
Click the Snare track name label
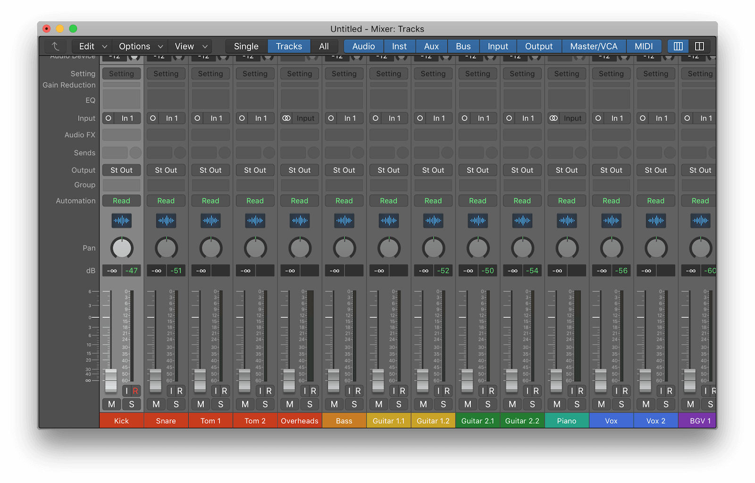click(x=166, y=420)
